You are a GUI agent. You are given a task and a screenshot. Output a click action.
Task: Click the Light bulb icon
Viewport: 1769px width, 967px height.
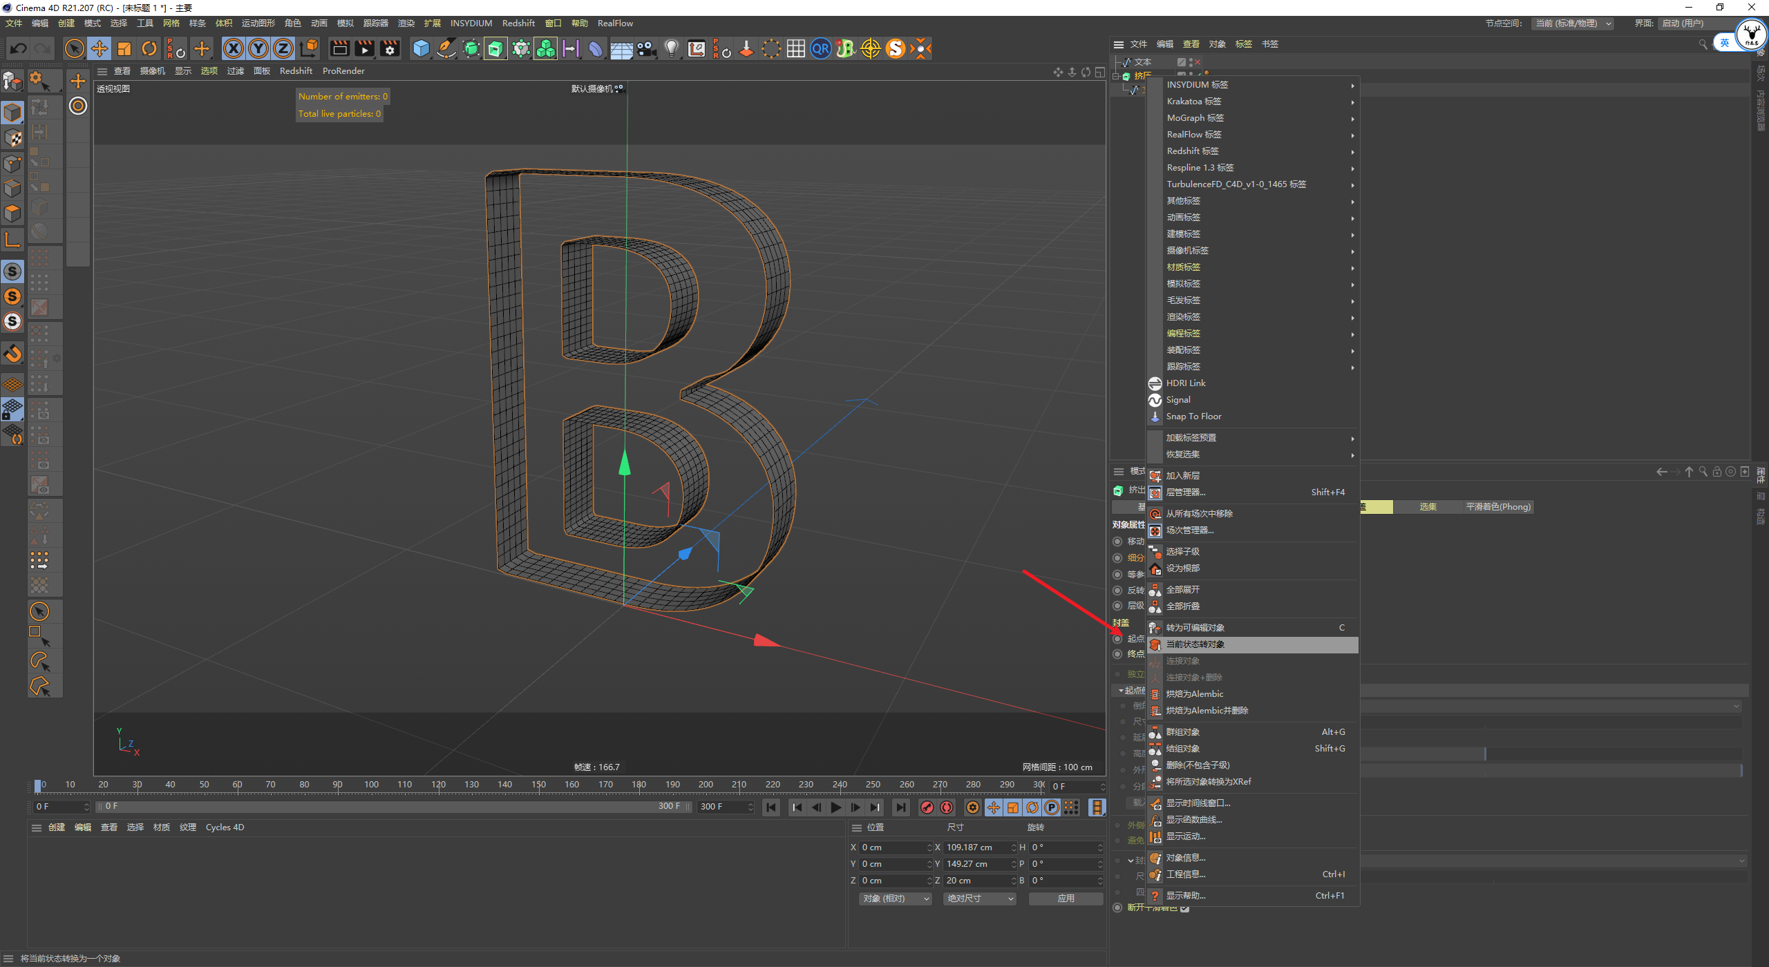point(671,48)
